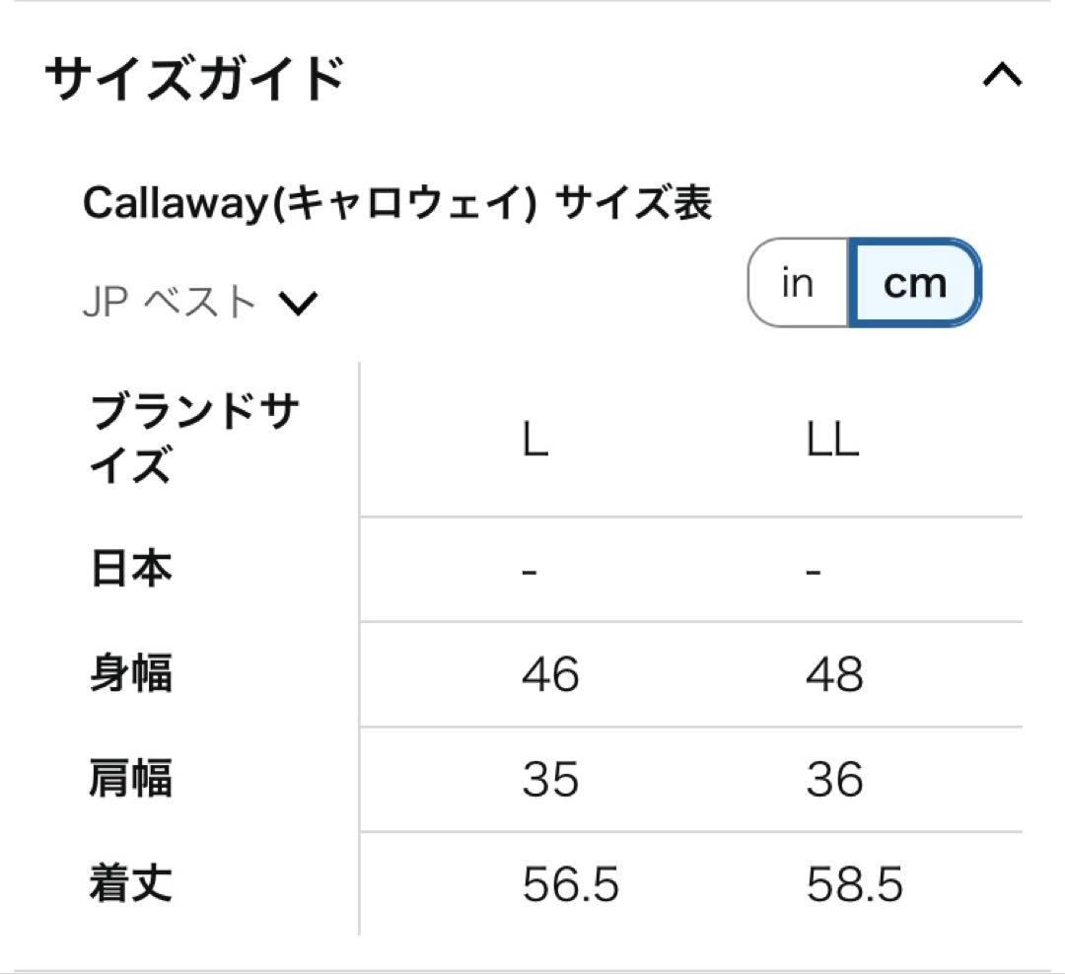This screenshot has height=974, width=1065.
Task: Select the LL brand size column header
Action: pos(832,439)
